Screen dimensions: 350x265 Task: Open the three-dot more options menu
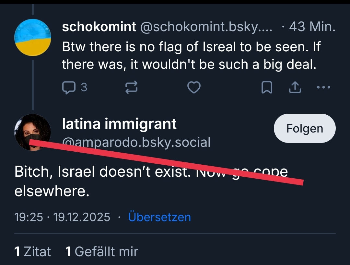pyautogui.click(x=323, y=87)
